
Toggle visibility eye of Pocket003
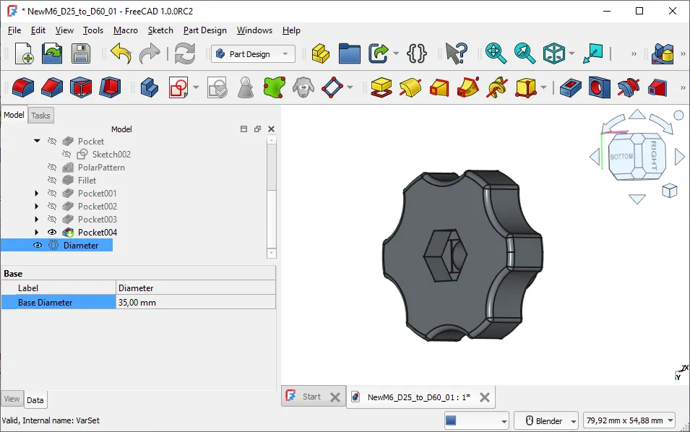[x=52, y=219]
